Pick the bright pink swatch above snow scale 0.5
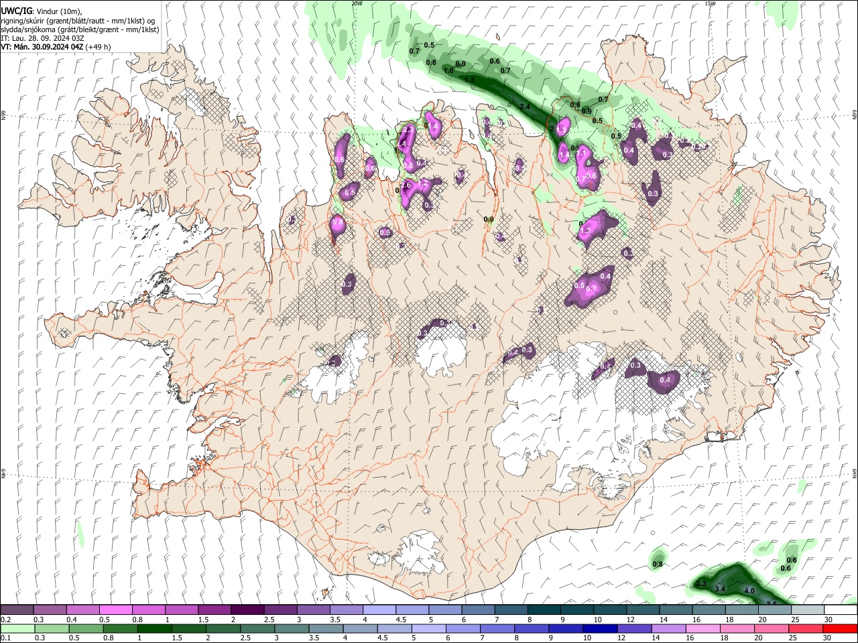 115,610
